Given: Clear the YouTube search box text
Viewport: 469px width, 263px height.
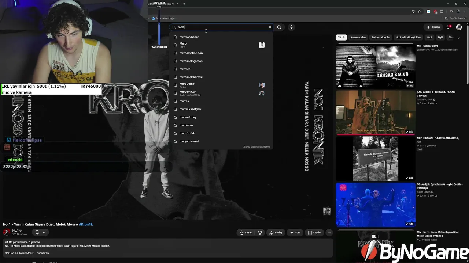Looking at the screenshot, I should click(270, 27).
